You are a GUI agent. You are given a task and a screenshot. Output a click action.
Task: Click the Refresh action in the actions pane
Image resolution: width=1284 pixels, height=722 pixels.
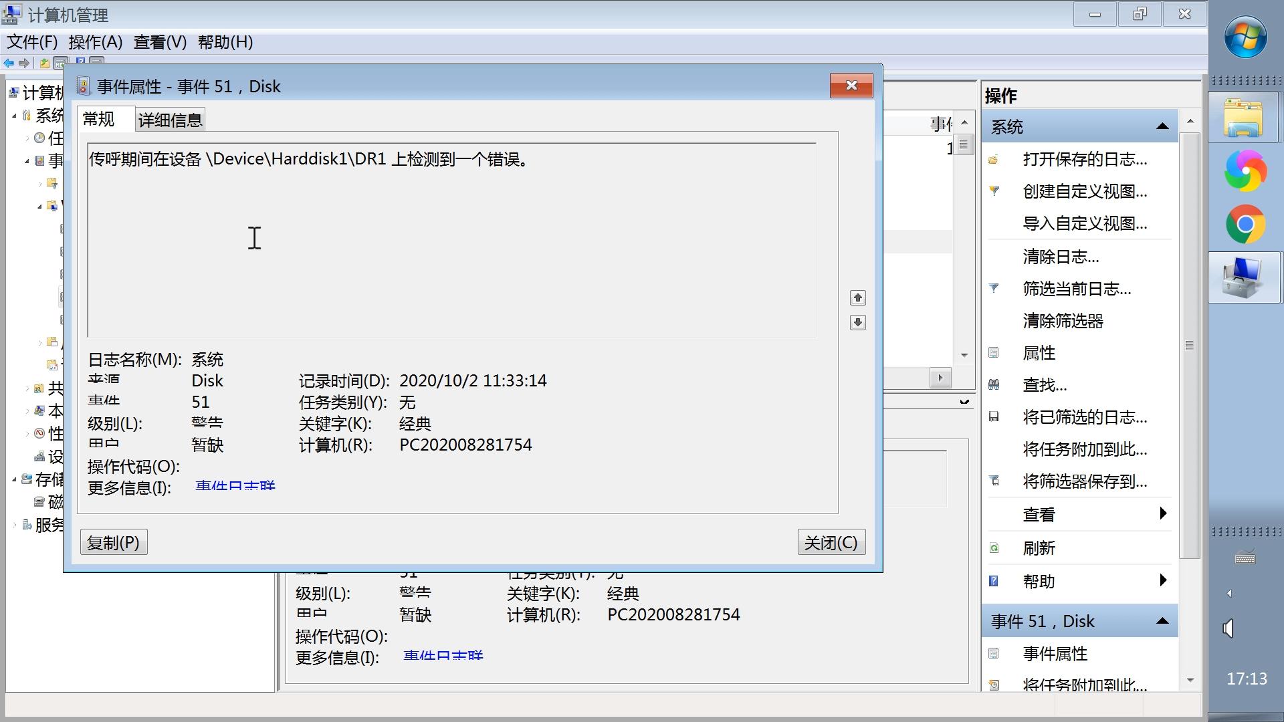1039,548
